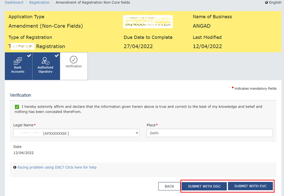Click Amendment of Registration Non-Core fields breadcrumb
The height and width of the screenshot is (196, 284).
(93, 2)
